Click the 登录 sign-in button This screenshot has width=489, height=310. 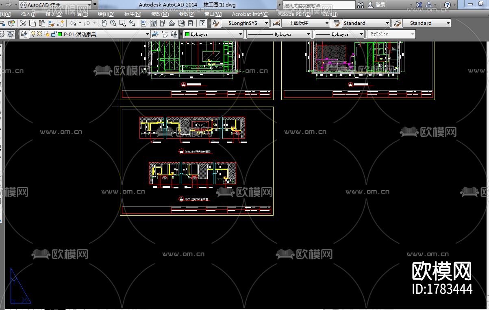(x=376, y=5)
